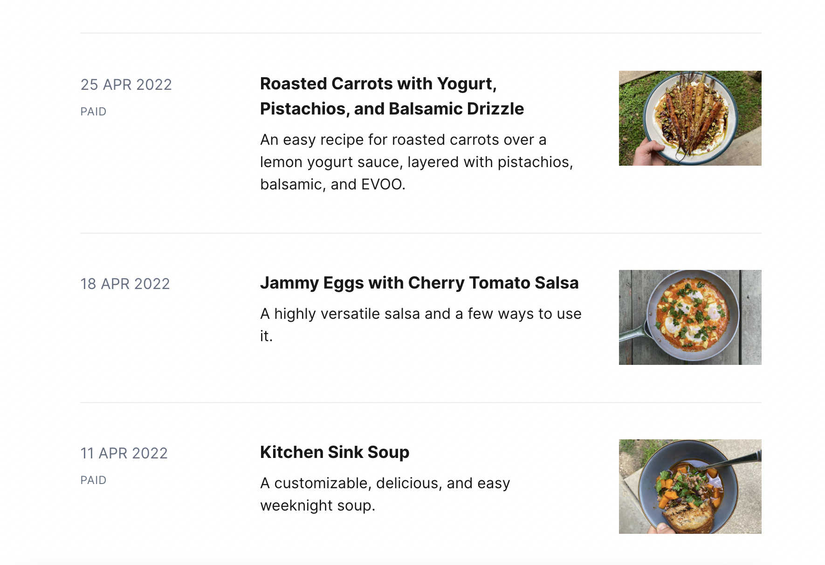Viewport: 825px width, 565px height.
Task: Click the jammy eggs skillet photo
Action: click(690, 317)
